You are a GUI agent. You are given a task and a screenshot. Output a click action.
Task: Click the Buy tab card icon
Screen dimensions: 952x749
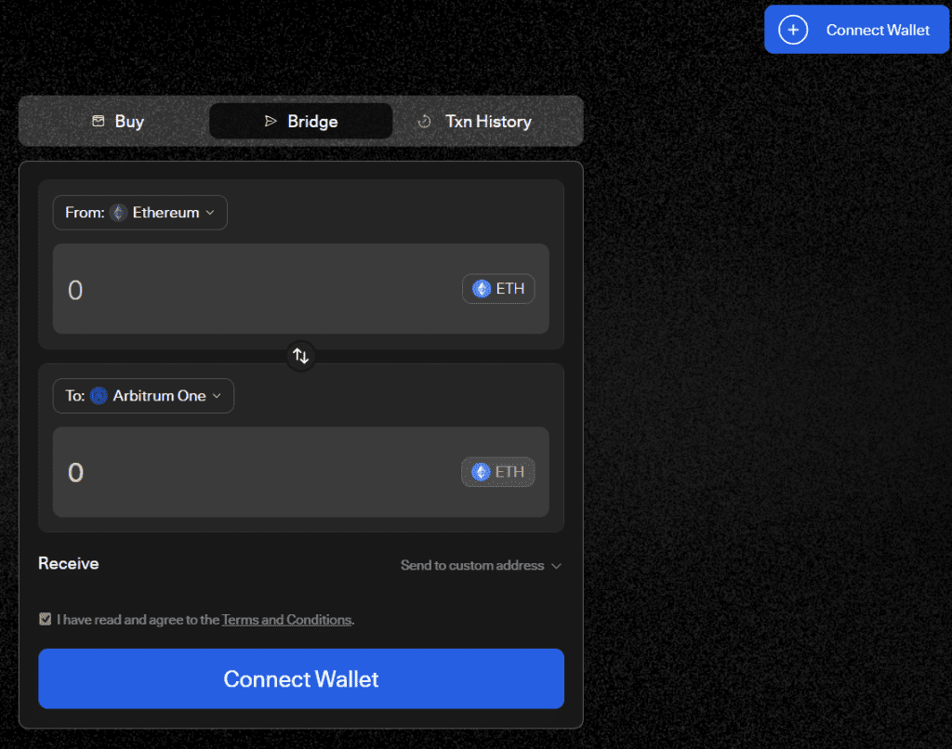(x=98, y=122)
